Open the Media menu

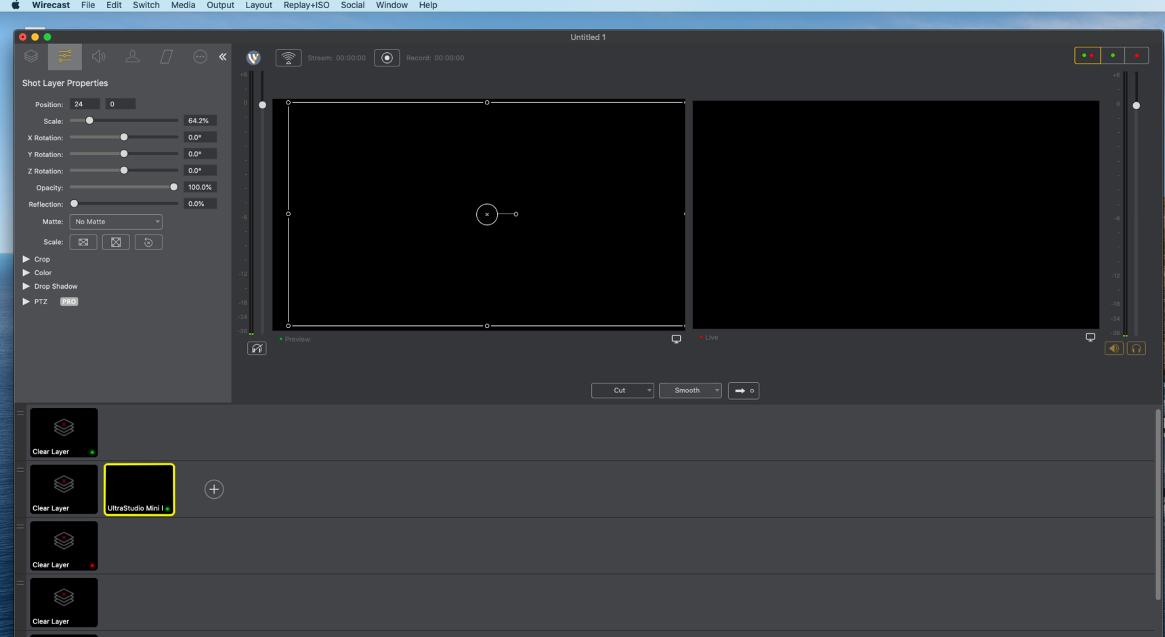coord(183,5)
